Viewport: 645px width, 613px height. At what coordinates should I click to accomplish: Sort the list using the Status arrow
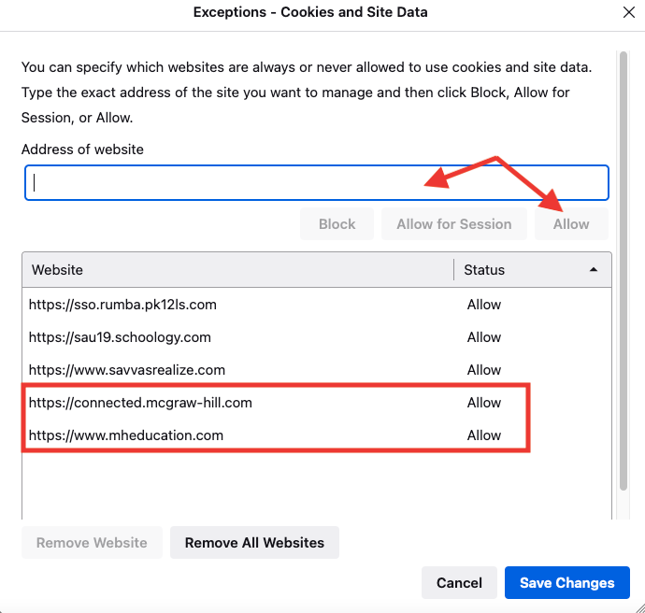(x=593, y=270)
